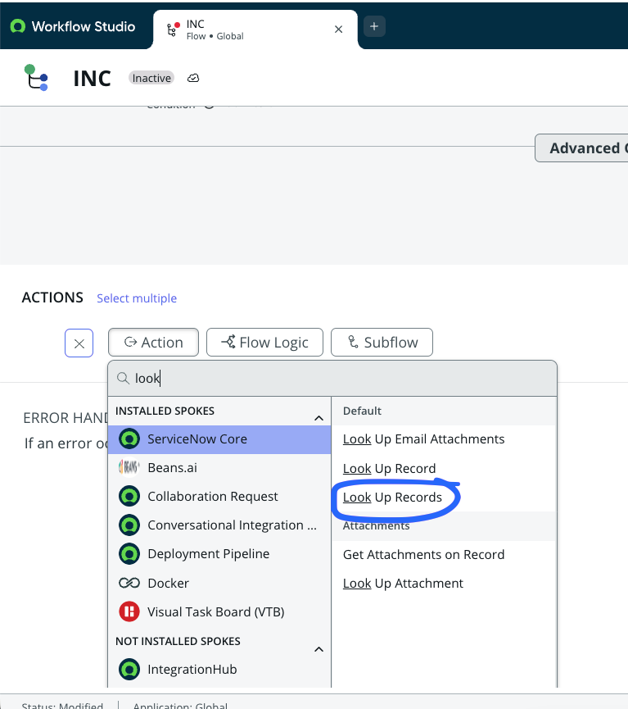Click the search magnifier icon
The image size is (628, 709).
[x=123, y=378]
